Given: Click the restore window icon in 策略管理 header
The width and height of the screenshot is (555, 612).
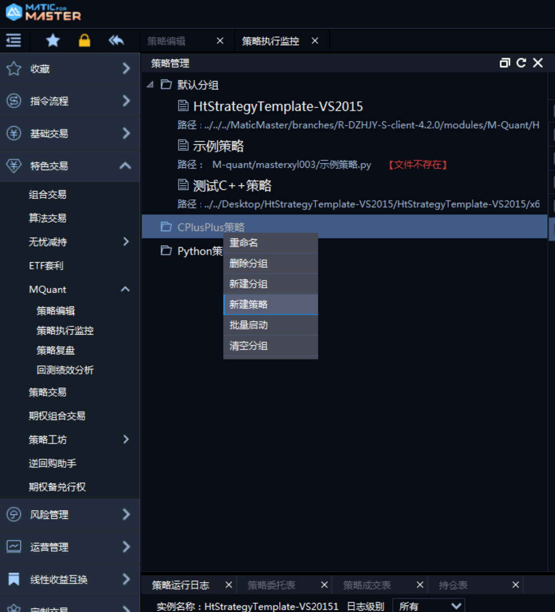Looking at the screenshot, I should [x=504, y=63].
